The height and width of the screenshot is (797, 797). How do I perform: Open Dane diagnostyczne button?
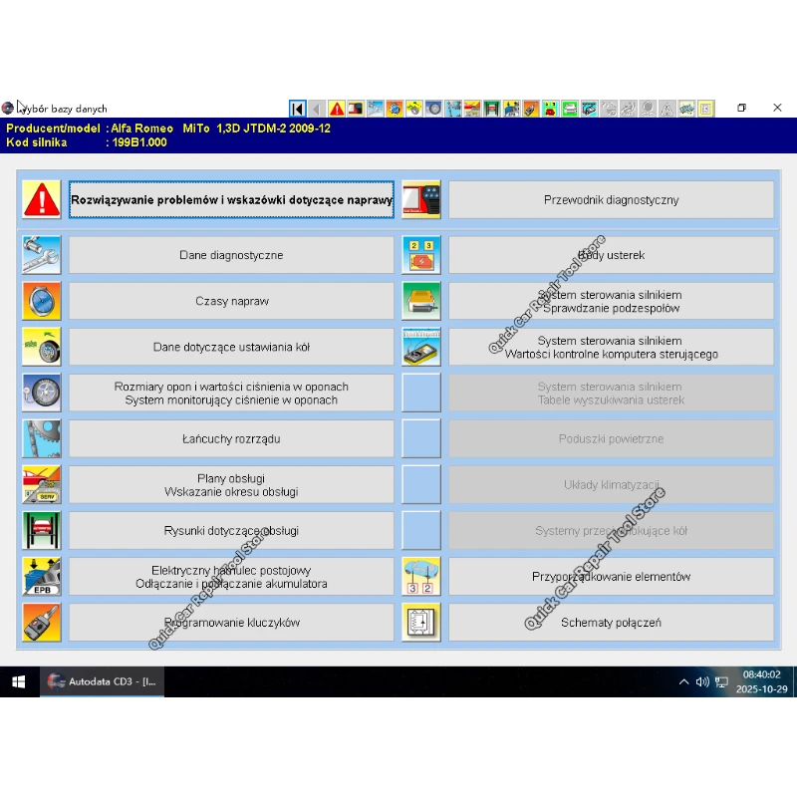click(x=231, y=255)
